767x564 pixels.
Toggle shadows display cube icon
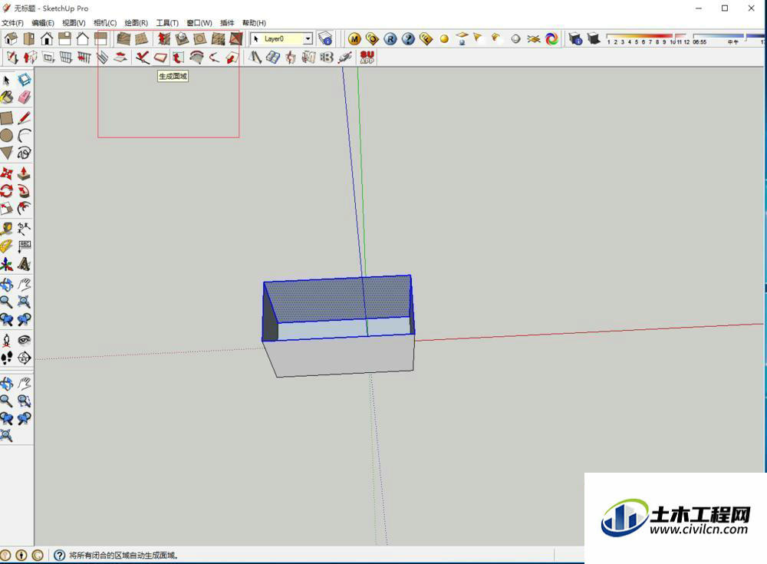(x=594, y=38)
